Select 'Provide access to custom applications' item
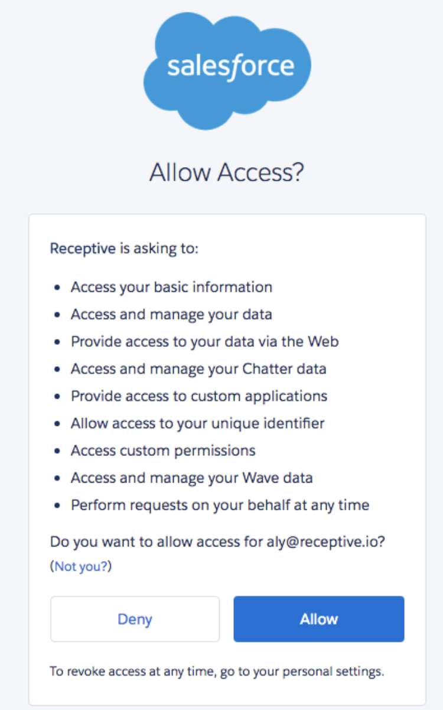Image resolution: width=443 pixels, height=710 pixels. pos(199,396)
